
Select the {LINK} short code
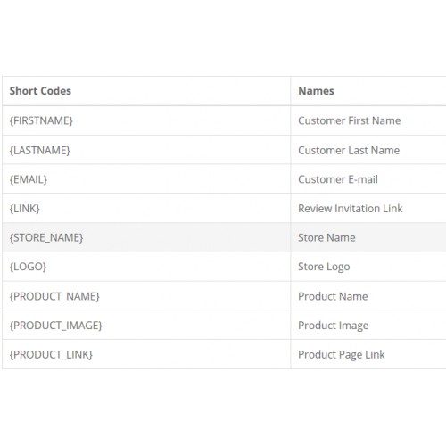(x=24, y=209)
